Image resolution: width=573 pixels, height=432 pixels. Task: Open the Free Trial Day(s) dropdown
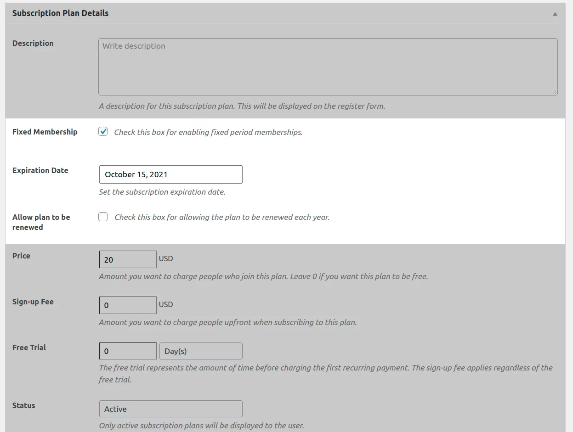click(x=201, y=351)
